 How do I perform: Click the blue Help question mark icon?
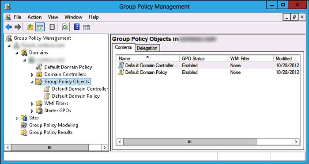point(77,27)
